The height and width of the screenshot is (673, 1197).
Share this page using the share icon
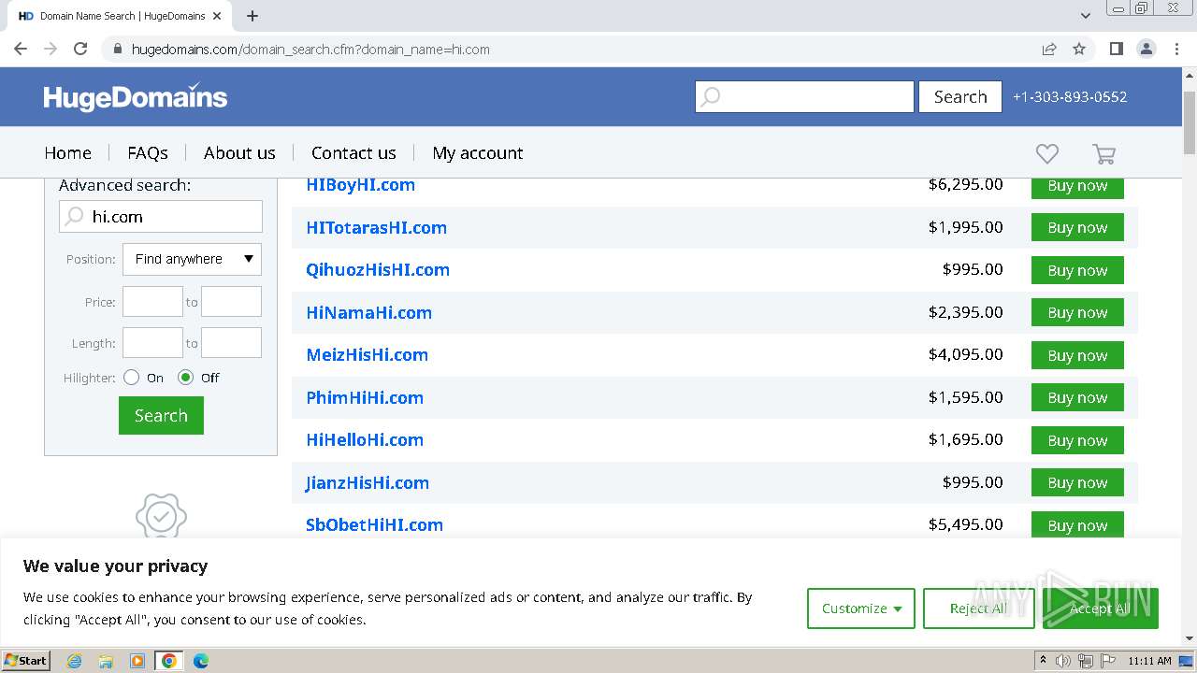coord(1049,49)
